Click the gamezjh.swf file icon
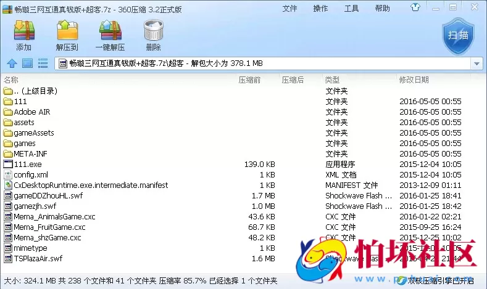Image resolution: width=487 pixels, height=289 pixels. [8, 206]
